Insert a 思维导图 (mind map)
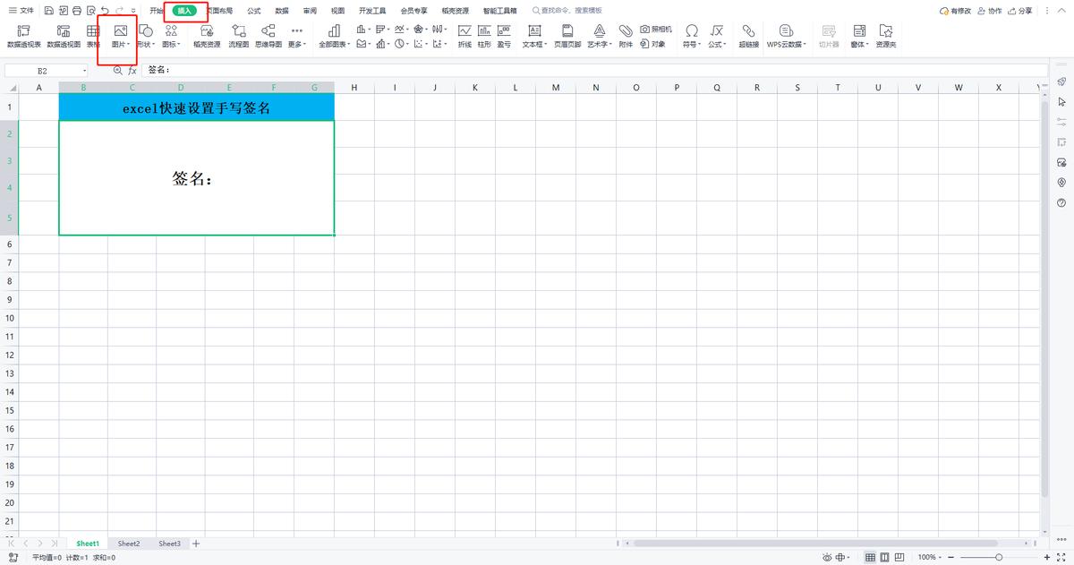 point(268,36)
